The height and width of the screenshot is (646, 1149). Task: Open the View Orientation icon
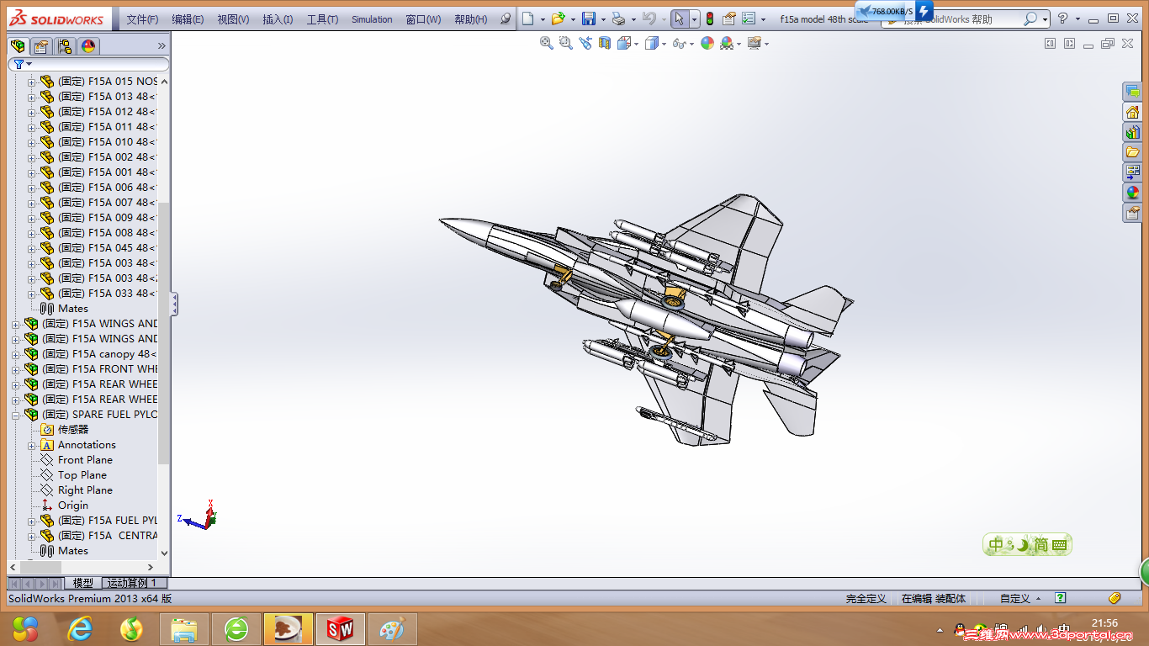tap(624, 43)
